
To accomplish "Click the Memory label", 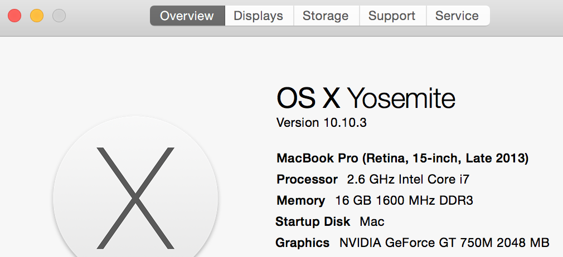I will coord(301,200).
